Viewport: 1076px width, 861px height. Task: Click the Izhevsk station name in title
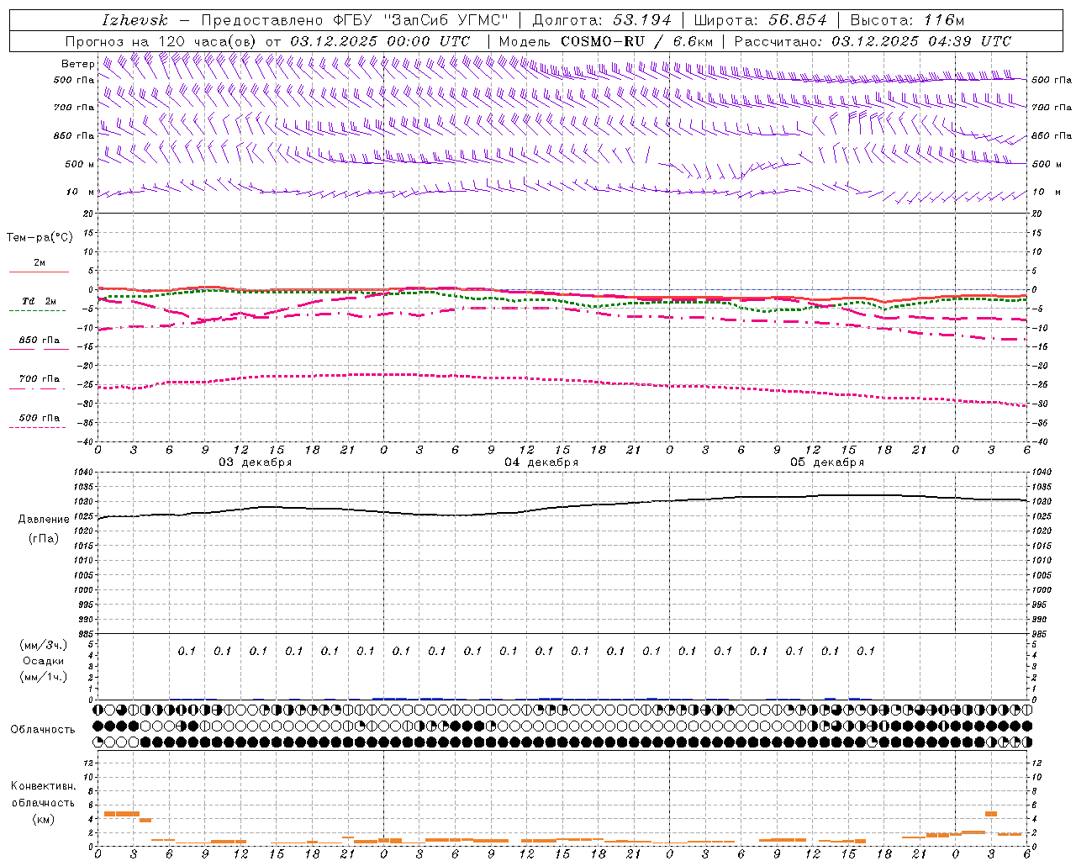pos(135,20)
